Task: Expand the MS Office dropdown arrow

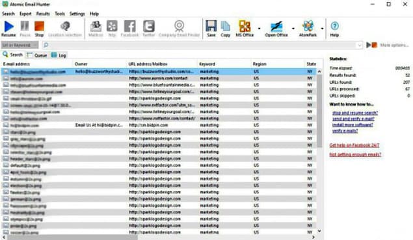Action: click(x=259, y=29)
